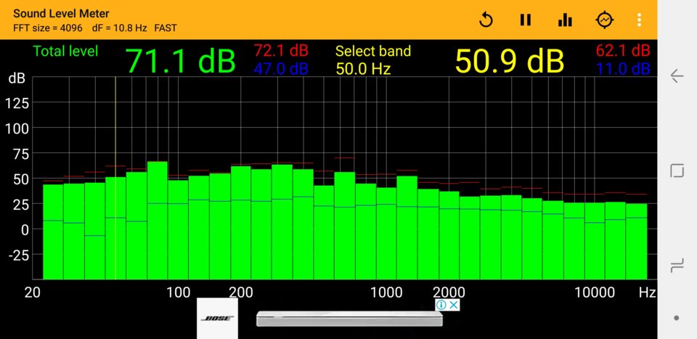Open the bar chart display mode icon

[x=565, y=20]
